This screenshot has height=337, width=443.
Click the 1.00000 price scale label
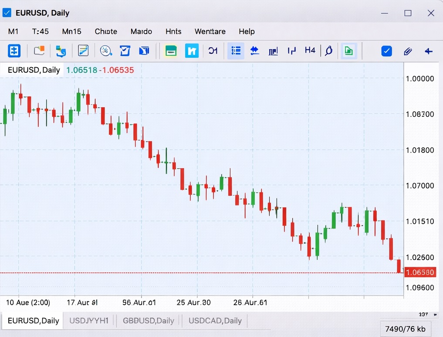420,78
